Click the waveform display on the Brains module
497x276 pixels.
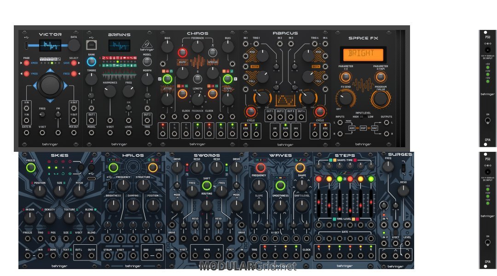click(x=119, y=46)
